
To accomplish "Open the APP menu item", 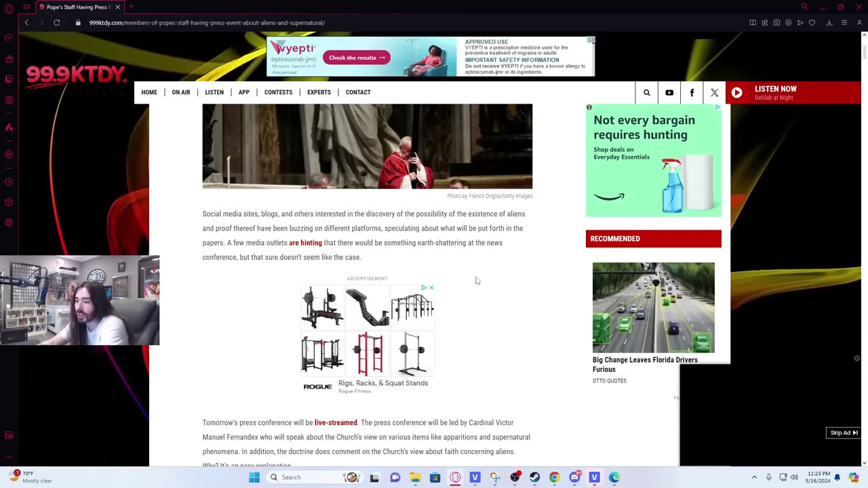I will point(243,92).
